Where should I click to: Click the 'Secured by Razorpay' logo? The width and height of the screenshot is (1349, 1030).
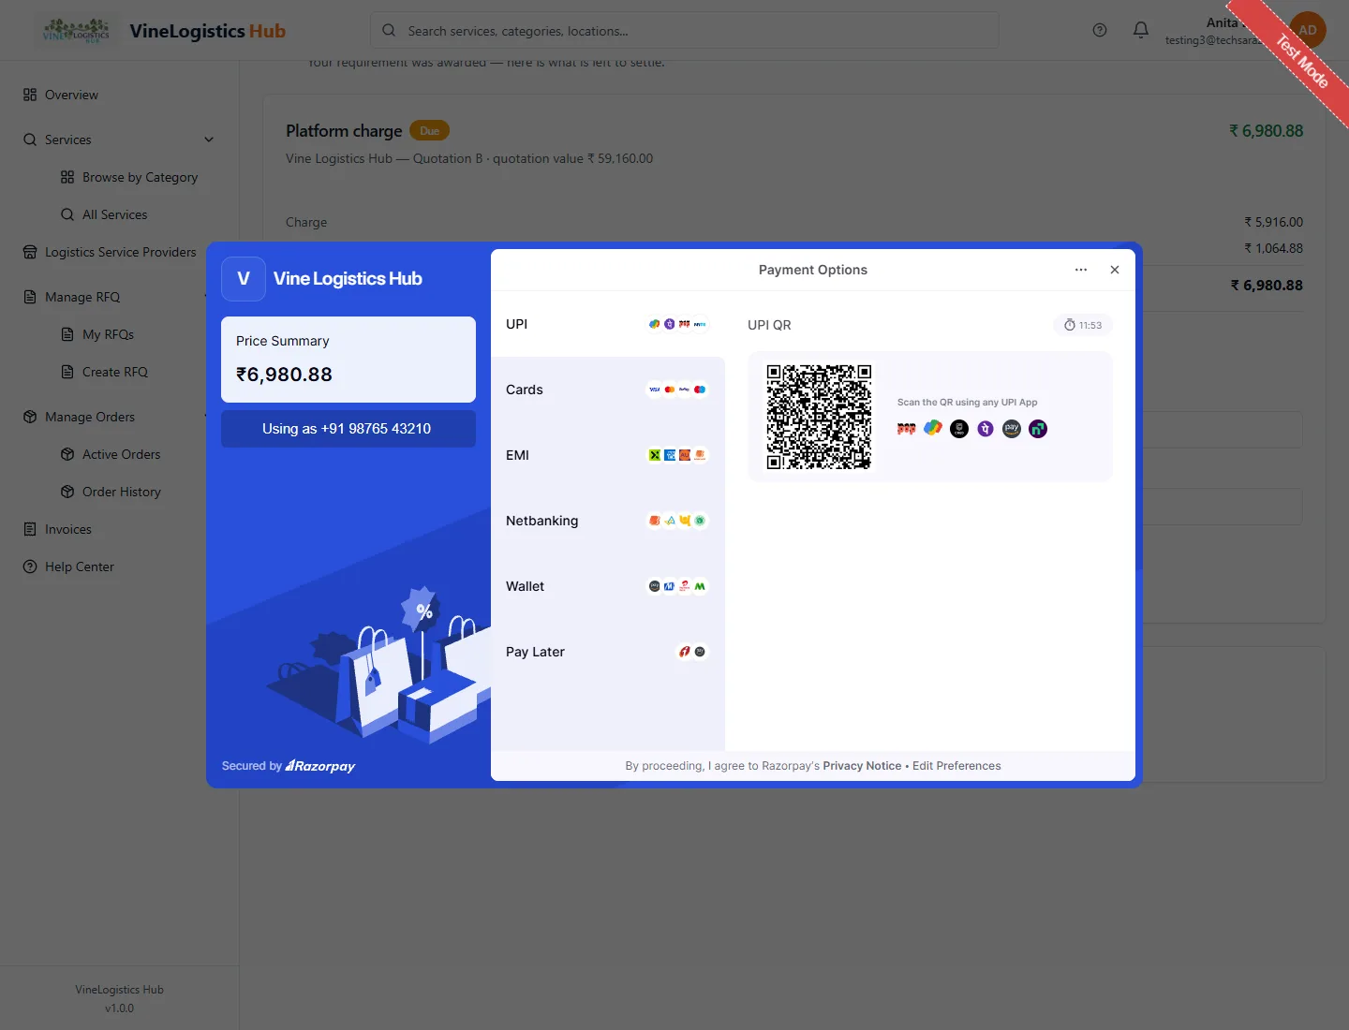[x=289, y=766]
